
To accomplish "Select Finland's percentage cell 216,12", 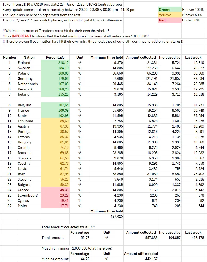I will [55, 63].
